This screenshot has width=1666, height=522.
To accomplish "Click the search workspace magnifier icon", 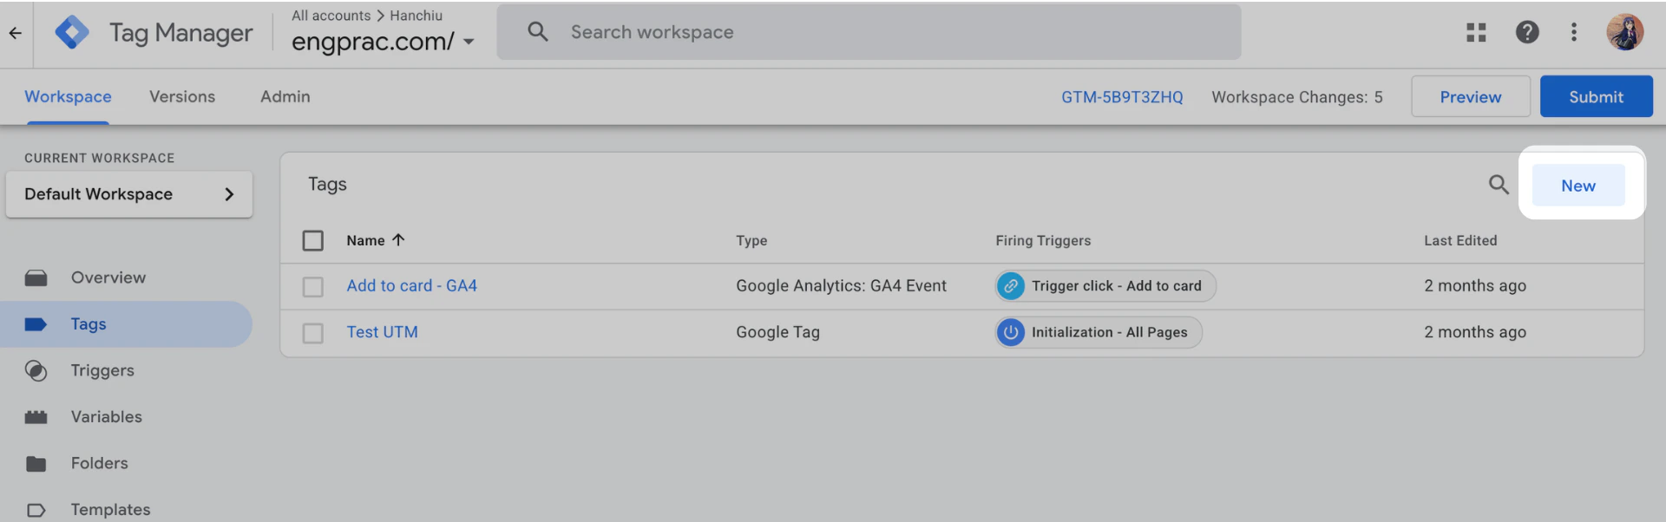I will pyautogui.click(x=538, y=32).
